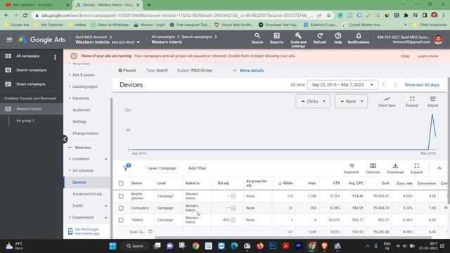Select Ad group 1 in sidebar
The width and height of the screenshot is (450, 253).
click(x=25, y=121)
